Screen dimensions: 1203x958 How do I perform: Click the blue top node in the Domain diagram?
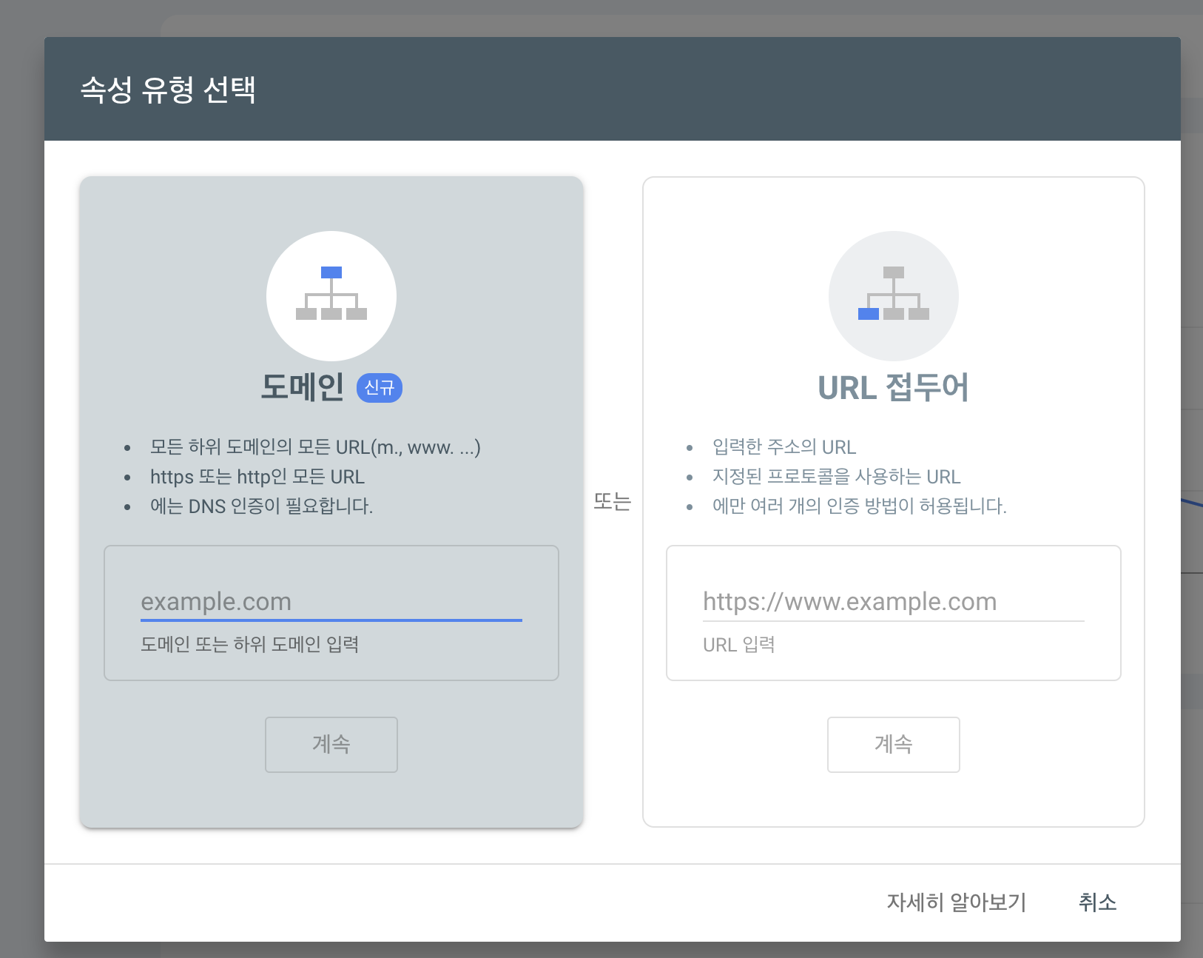[332, 272]
